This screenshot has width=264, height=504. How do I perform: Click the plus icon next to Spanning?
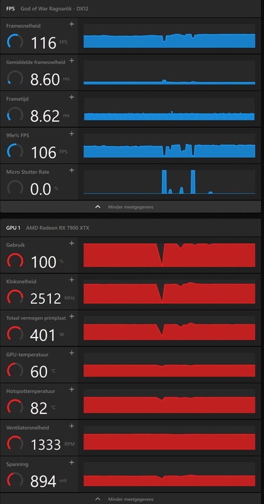click(x=72, y=462)
